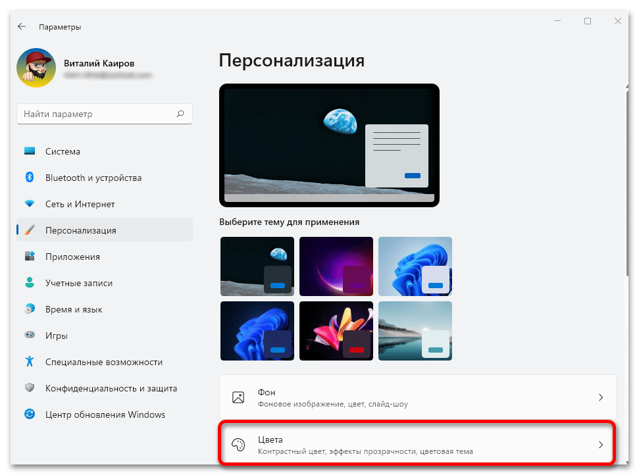639x475 pixels.
Task: Apply the dark moon Earth theme
Action: point(257,266)
